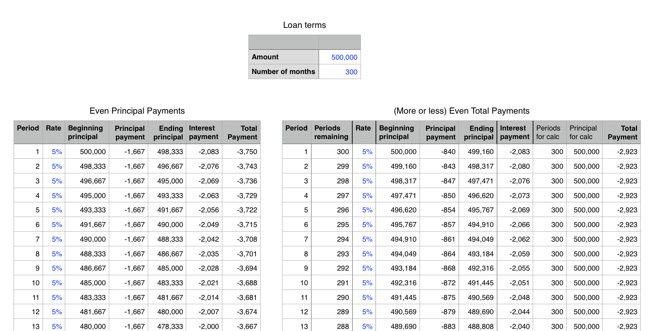This screenshot has height=331, width=658.
Task: Select the -3,681 total payment cell
Action: pyautogui.click(x=241, y=297)
